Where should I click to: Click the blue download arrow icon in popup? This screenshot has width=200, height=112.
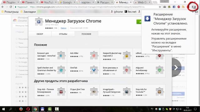(x=147, y=19)
